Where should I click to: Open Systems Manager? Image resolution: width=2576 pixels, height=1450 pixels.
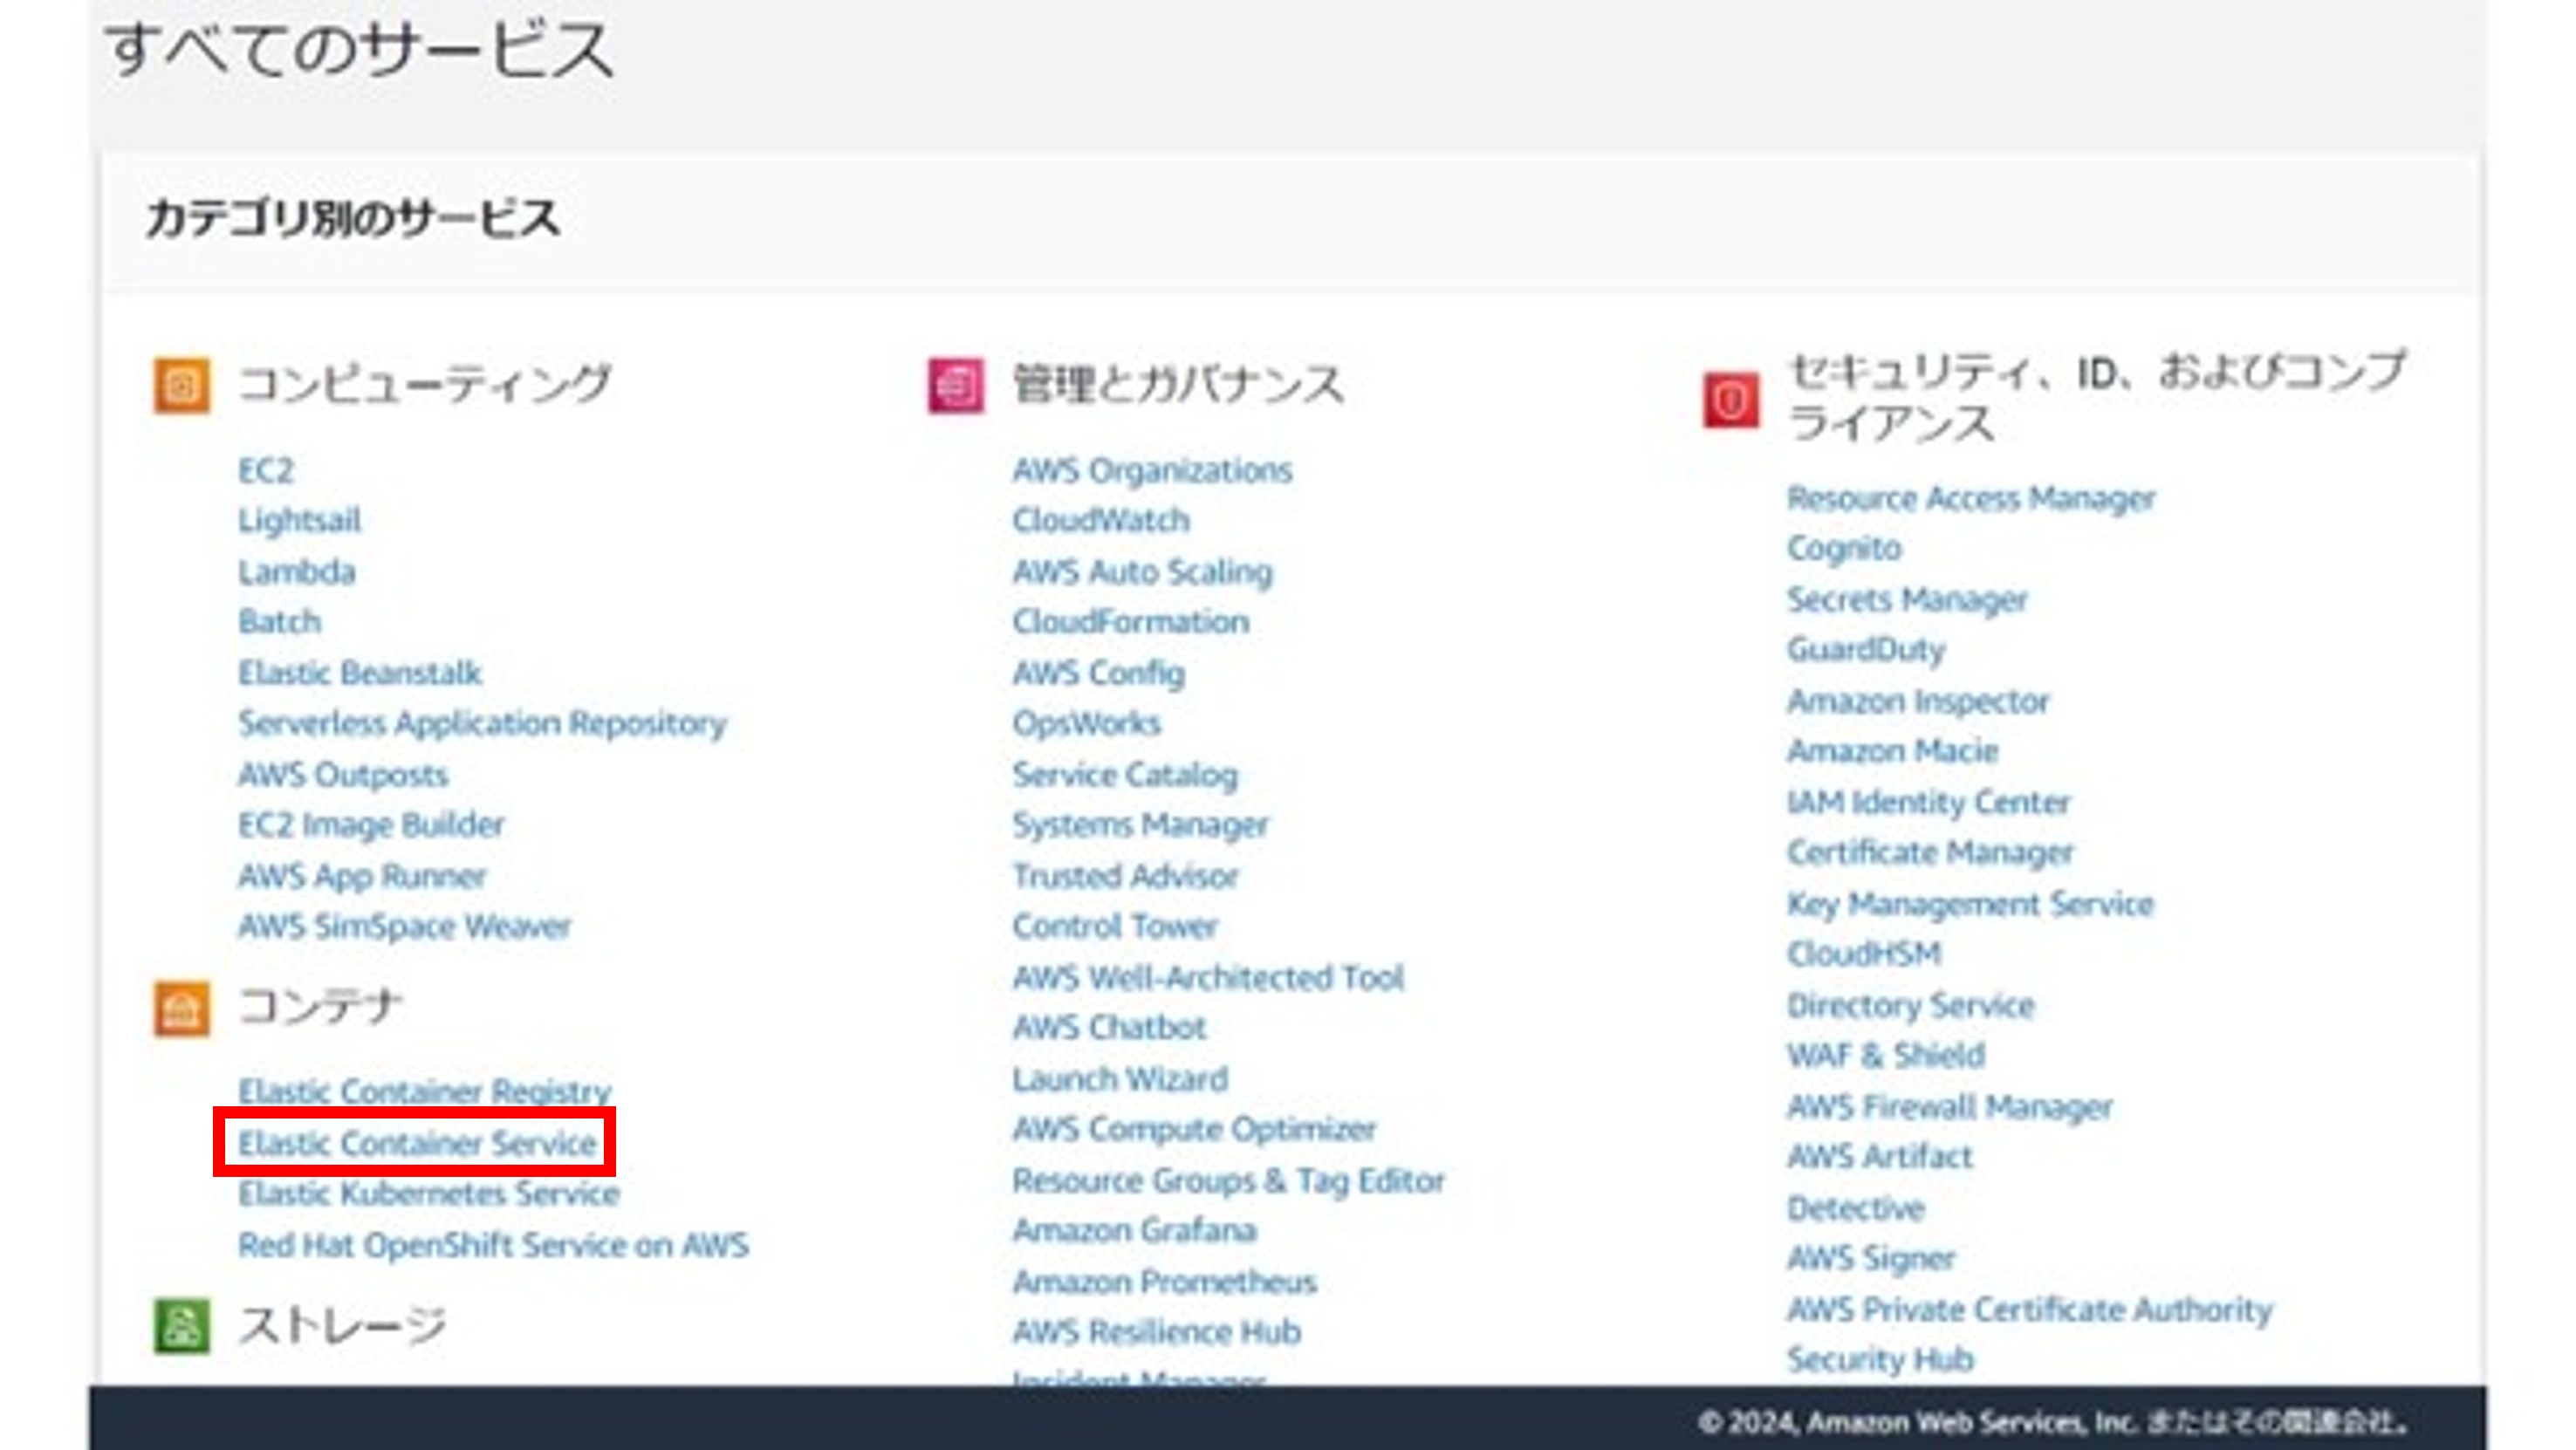[1140, 826]
